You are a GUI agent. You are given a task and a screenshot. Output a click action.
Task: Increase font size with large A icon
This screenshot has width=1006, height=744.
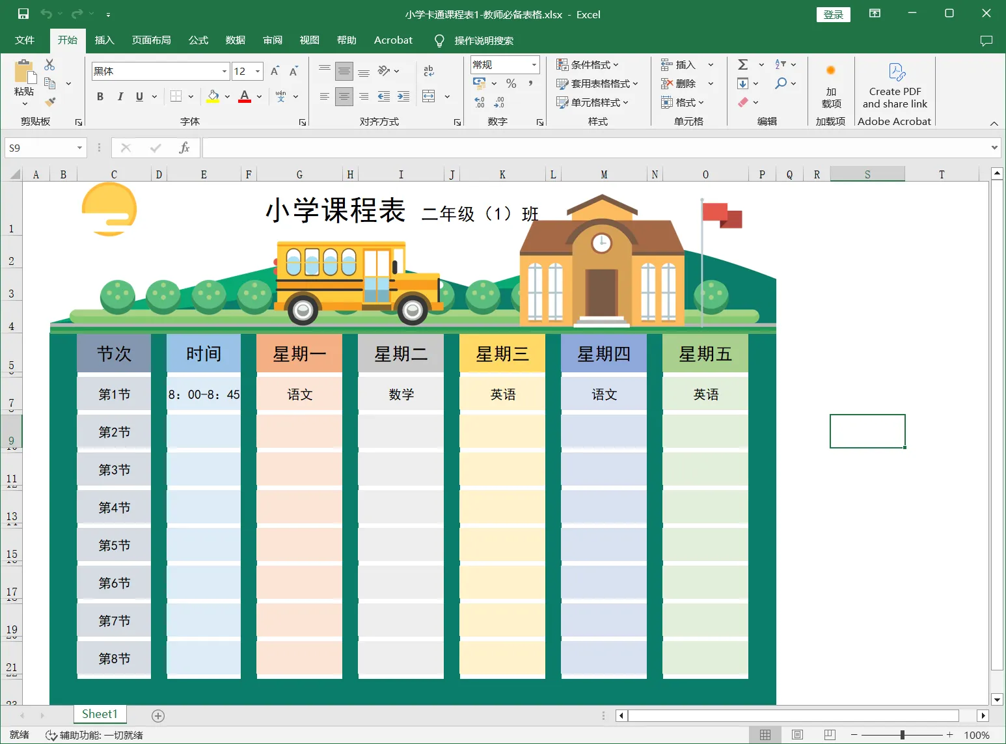coord(275,71)
